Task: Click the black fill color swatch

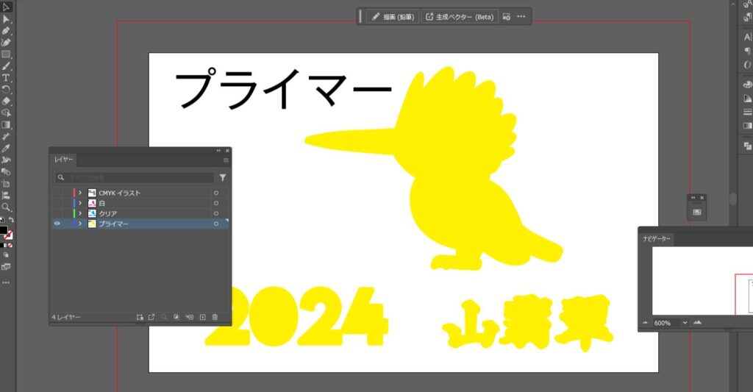Action: 4,231
